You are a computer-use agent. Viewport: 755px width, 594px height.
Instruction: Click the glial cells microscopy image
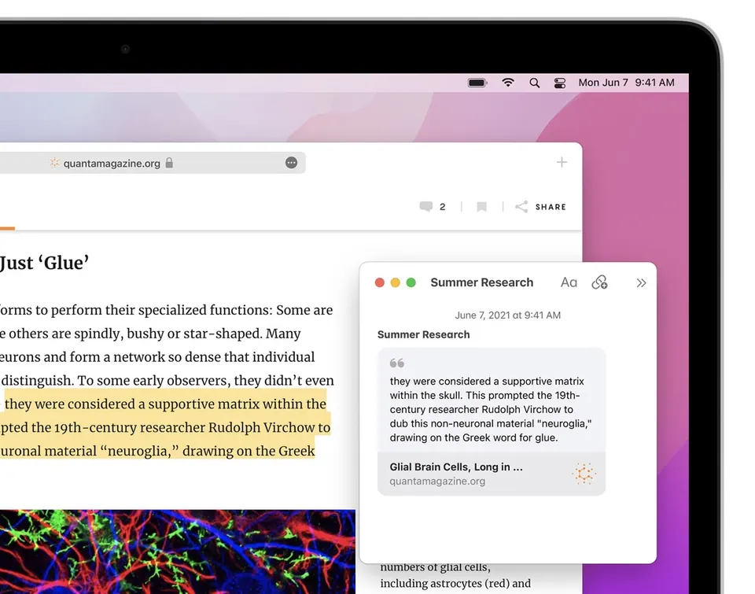click(178, 552)
